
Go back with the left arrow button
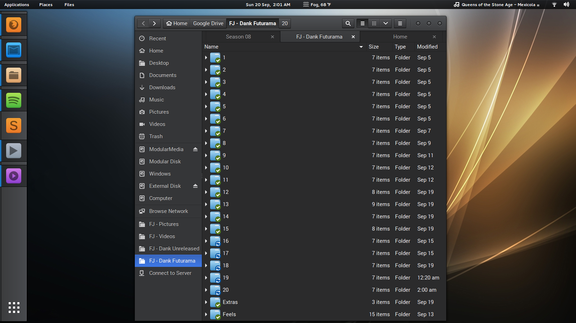click(x=143, y=23)
